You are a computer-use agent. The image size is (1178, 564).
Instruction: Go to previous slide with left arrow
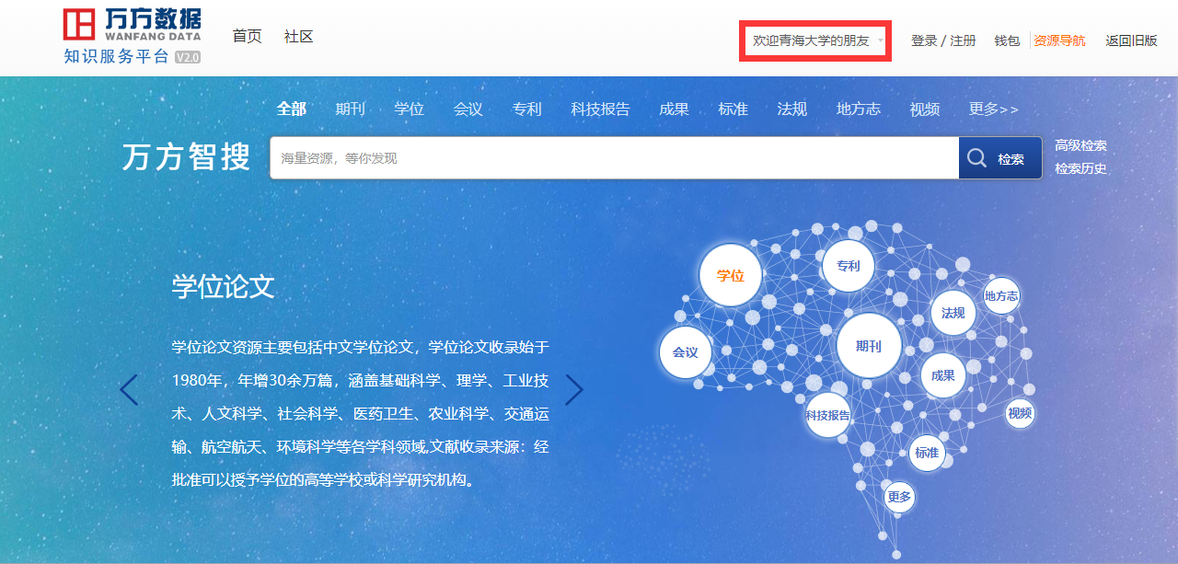[129, 390]
